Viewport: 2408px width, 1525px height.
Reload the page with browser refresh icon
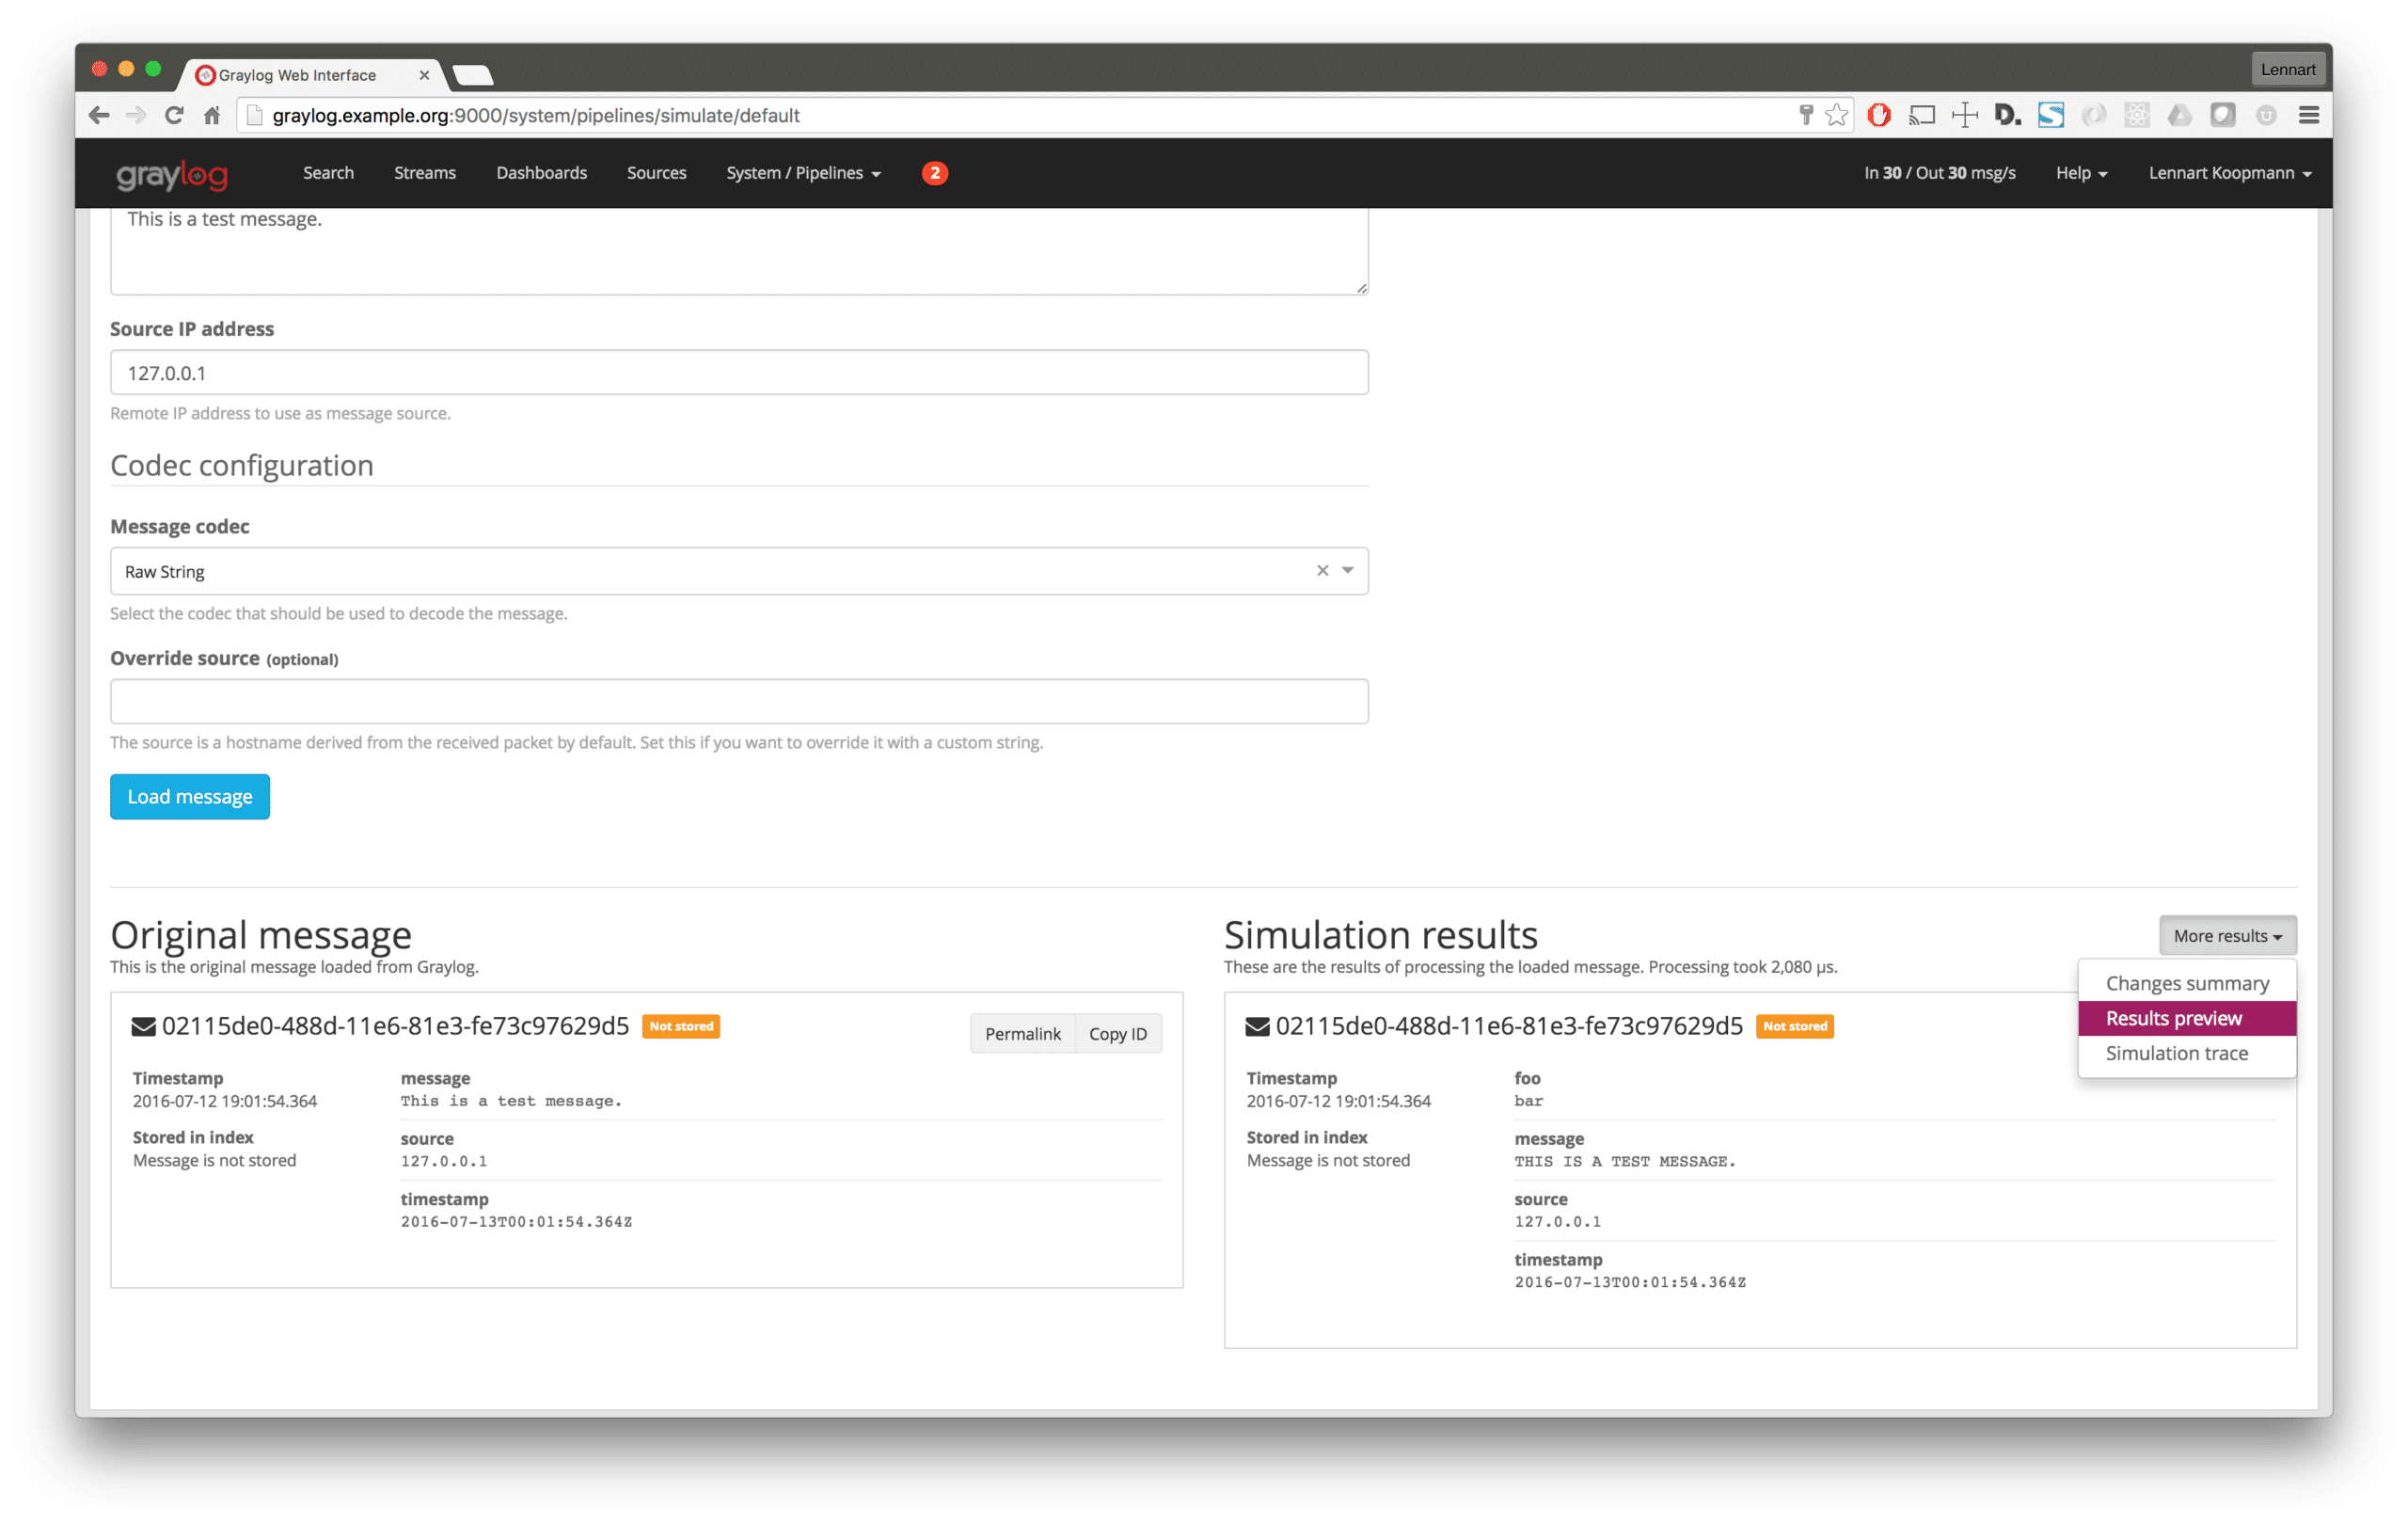point(174,115)
